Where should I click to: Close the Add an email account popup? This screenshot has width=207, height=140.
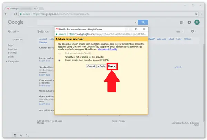(144, 29)
